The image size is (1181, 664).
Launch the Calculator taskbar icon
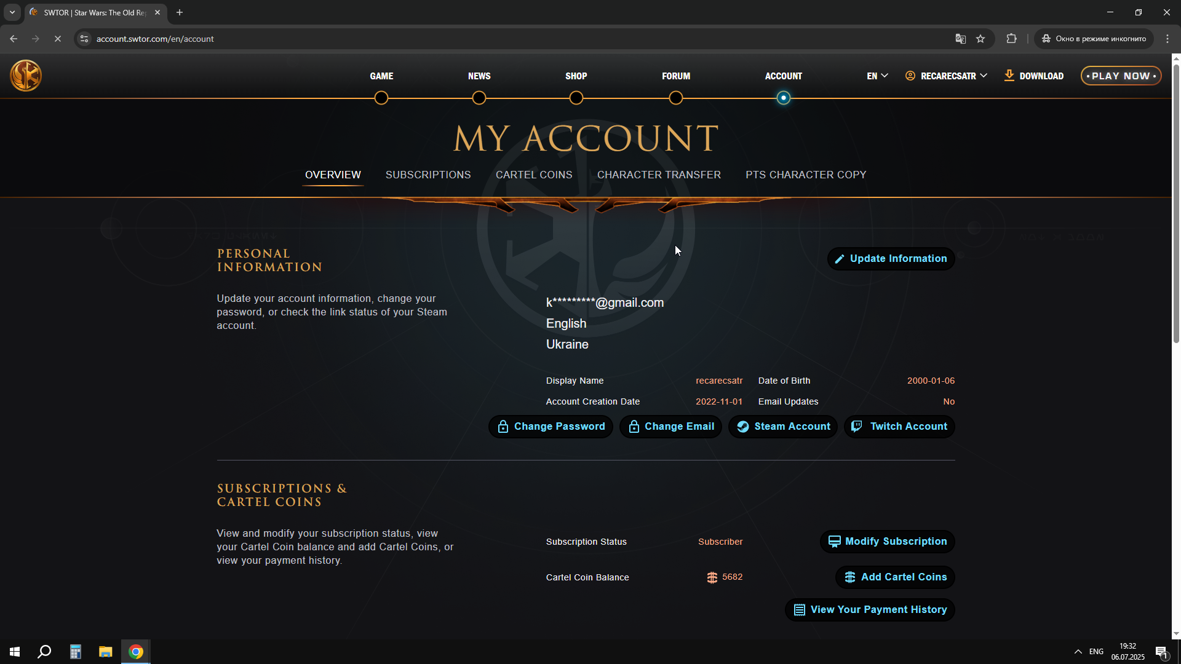point(75,652)
